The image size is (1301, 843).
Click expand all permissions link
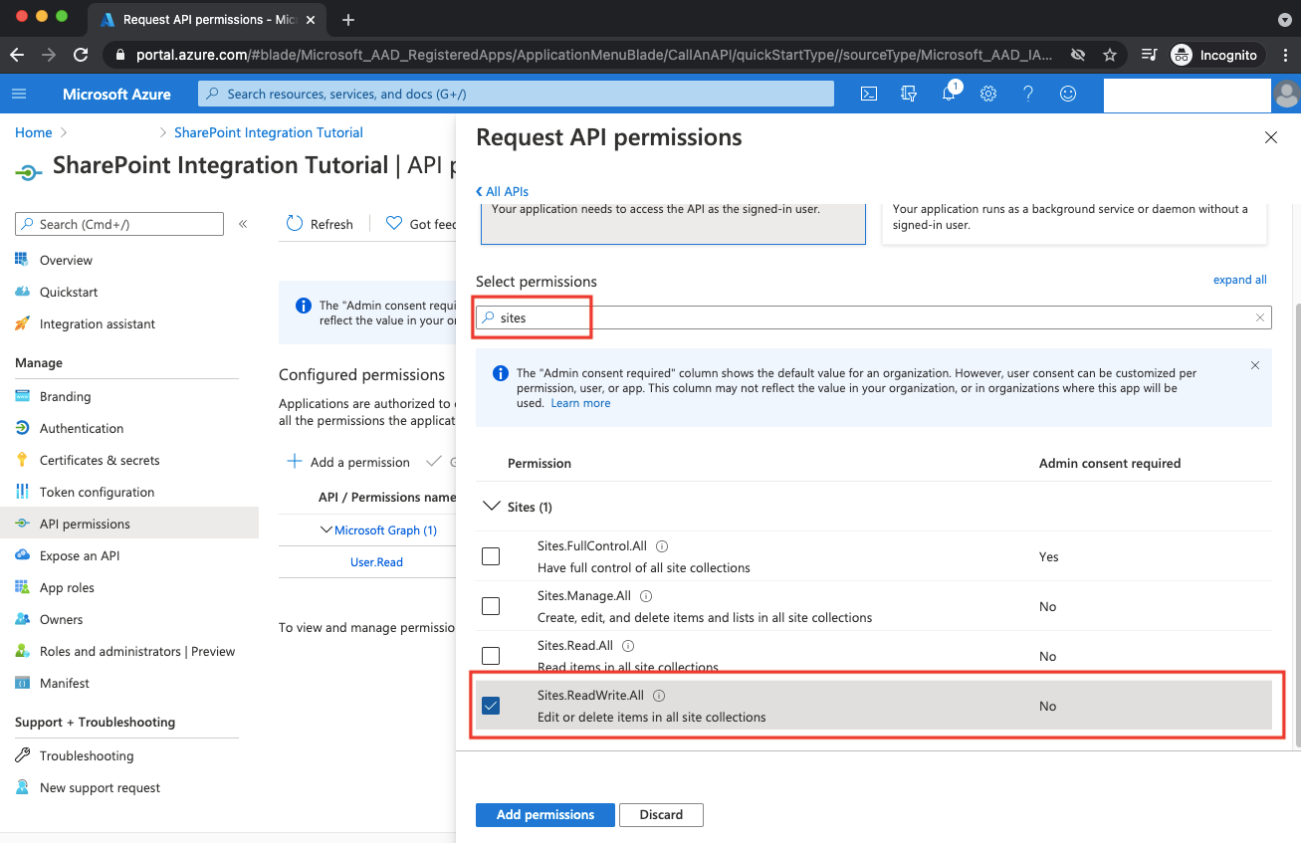pyautogui.click(x=1239, y=280)
